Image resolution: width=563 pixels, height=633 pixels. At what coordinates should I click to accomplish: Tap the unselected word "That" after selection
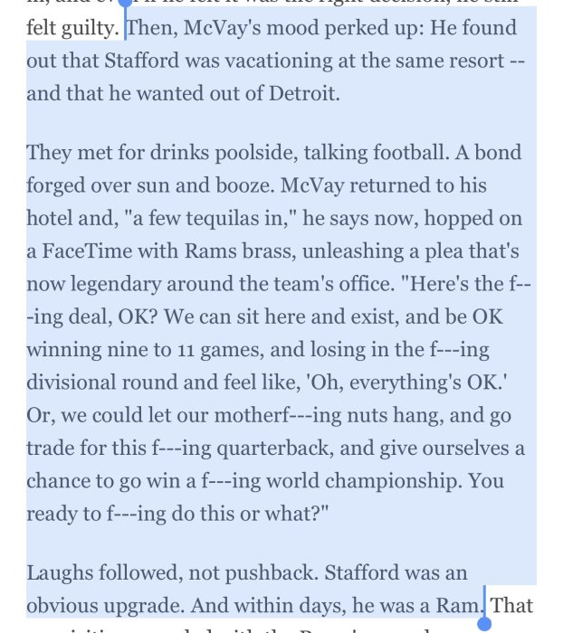511,606
